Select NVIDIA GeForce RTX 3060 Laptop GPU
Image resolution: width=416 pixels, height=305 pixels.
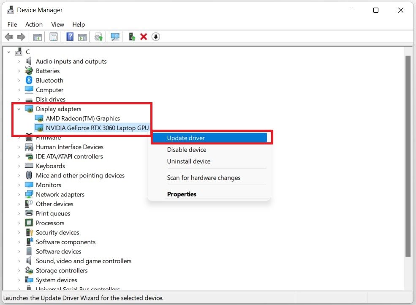tap(97, 128)
